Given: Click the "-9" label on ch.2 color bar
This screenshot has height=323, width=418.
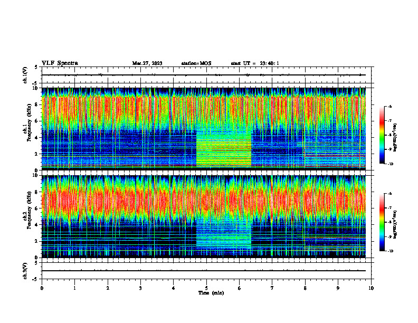Looking at the screenshot, I should pos(389,236).
